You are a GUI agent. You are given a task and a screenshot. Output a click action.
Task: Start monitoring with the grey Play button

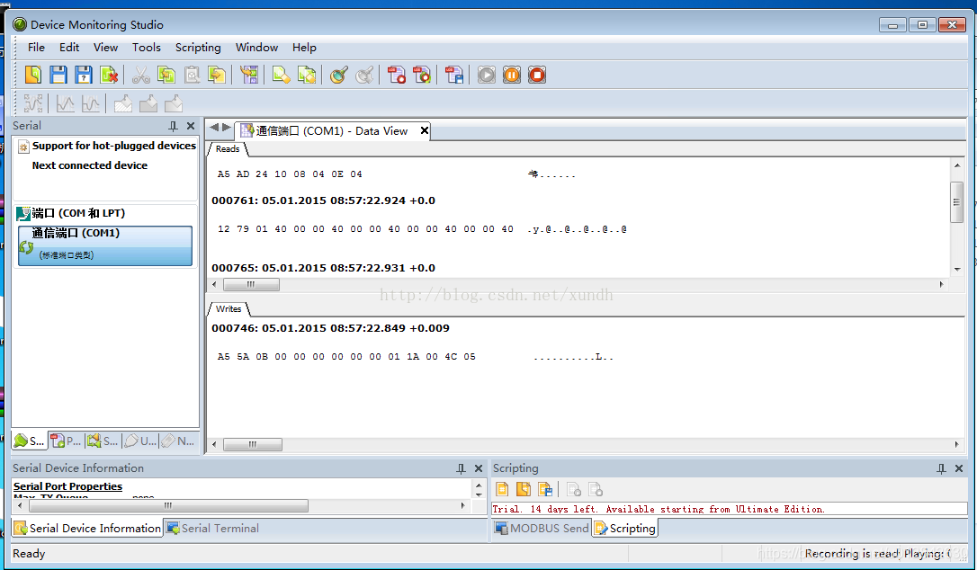pos(487,75)
